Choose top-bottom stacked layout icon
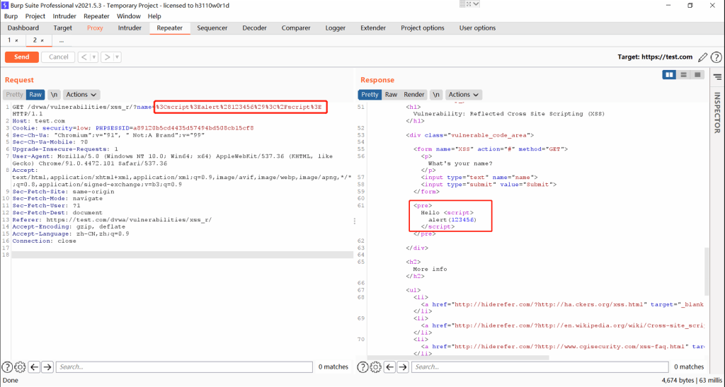This screenshot has height=387, width=725. coord(683,75)
